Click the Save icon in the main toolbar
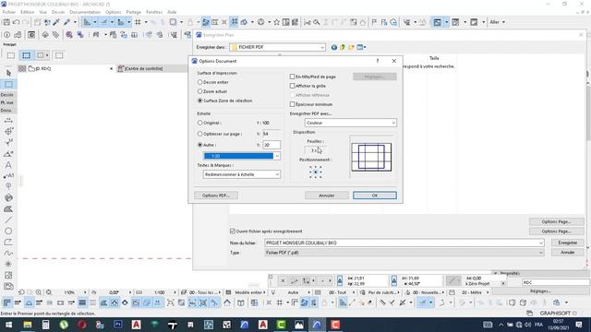Image resolution: width=591 pixels, height=332 pixels. (x=6, y=22)
